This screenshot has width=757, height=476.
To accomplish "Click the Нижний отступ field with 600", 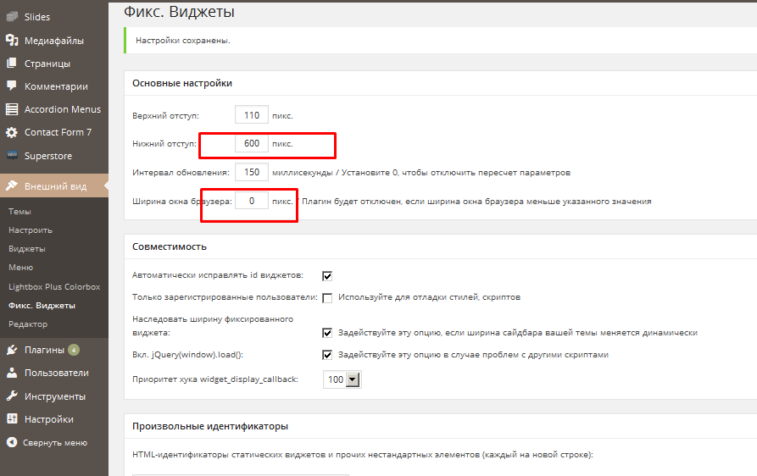I will tap(252, 143).
